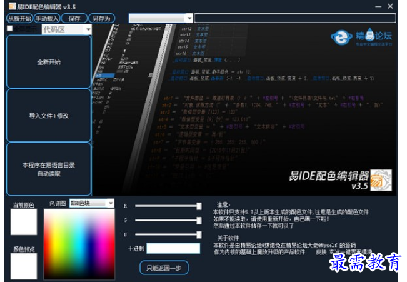
Task: Click the 只能返回一步 button
Action: 164,268
